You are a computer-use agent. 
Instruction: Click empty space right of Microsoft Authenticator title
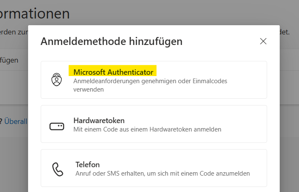pyautogui.click(x=210, y=72)
